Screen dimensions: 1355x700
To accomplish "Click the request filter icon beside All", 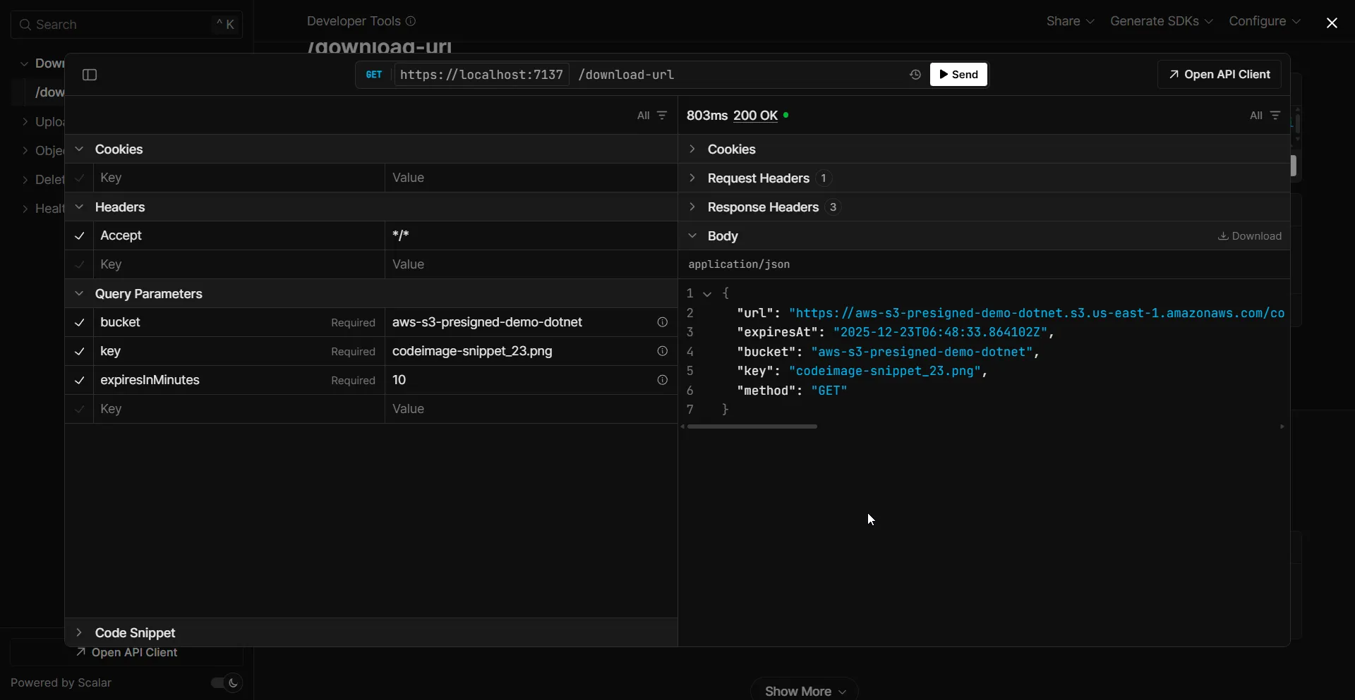I will (x=662, y=116).
